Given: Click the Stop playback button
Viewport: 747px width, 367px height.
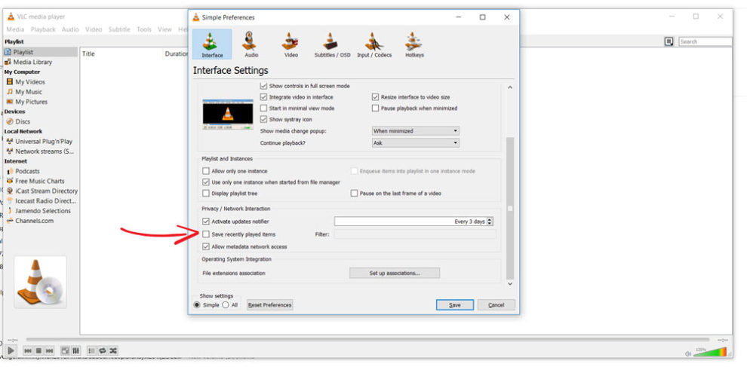Looking at the screenshot, I should coord(38,351).
